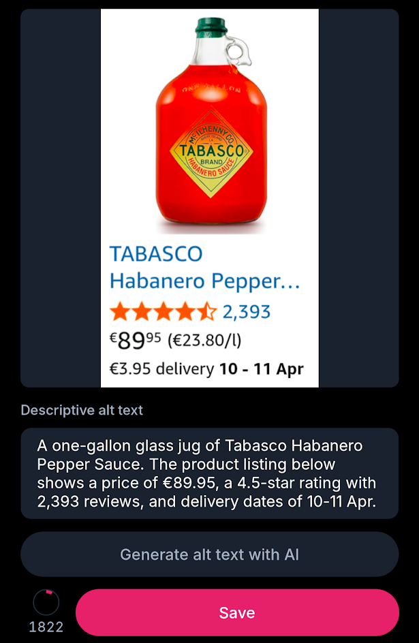The image size is (419, 643).
Task: Click the Habanero Pepper title line
Action: pyautogui.click(x=204, y=281)
